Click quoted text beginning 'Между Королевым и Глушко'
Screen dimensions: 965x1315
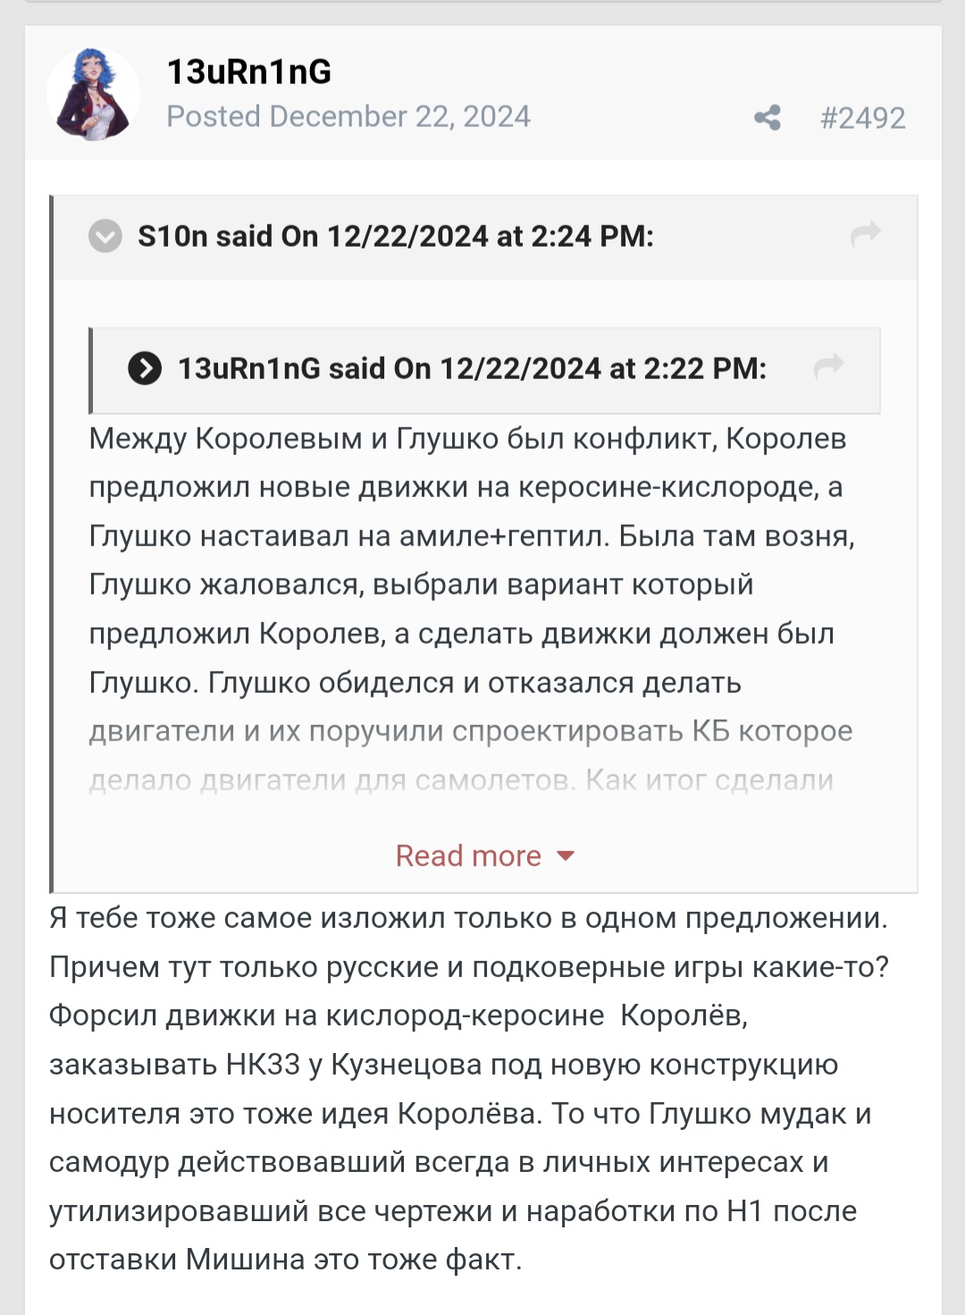click(466, 439)
